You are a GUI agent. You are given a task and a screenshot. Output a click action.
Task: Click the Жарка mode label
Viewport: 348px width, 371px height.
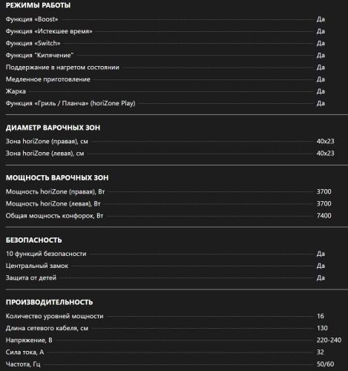(x=16, y=91)
